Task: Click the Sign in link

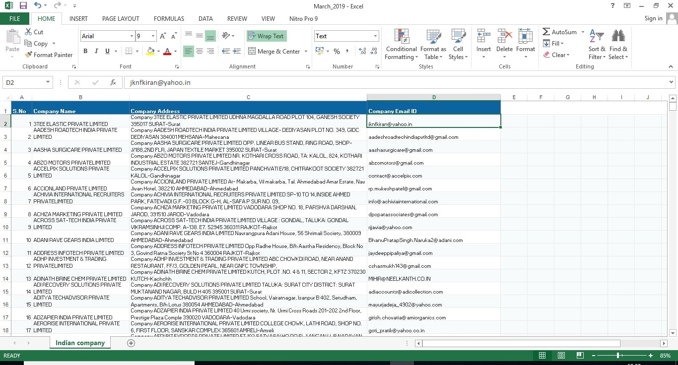Action: click(x=653, y=18)
